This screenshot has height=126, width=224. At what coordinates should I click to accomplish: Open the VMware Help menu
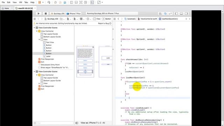[x=32, y=2]
